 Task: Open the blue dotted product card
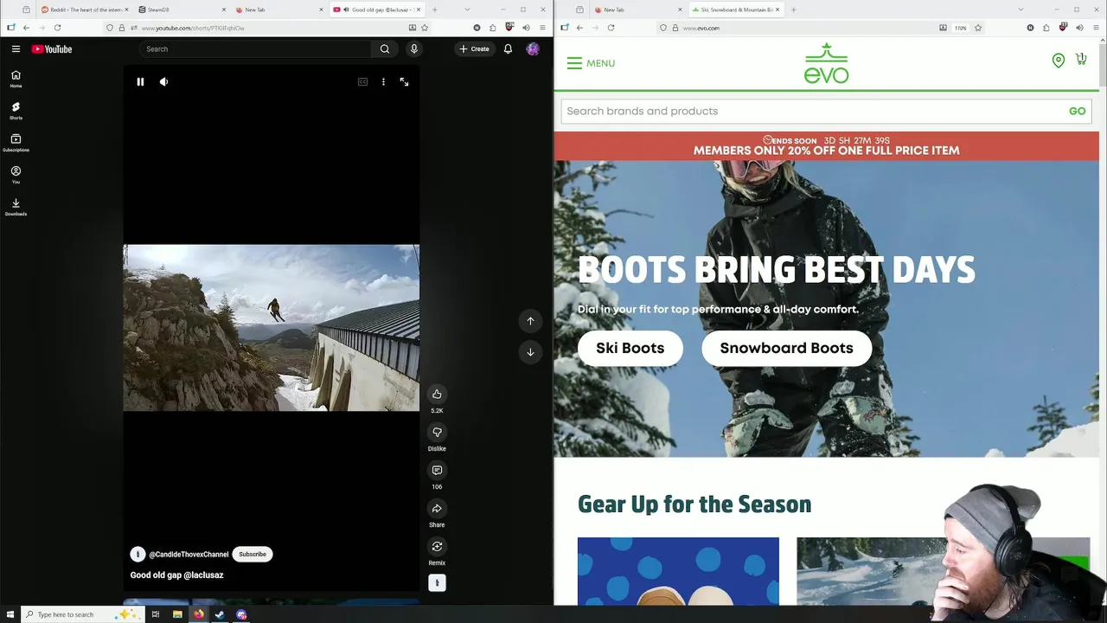678,571
